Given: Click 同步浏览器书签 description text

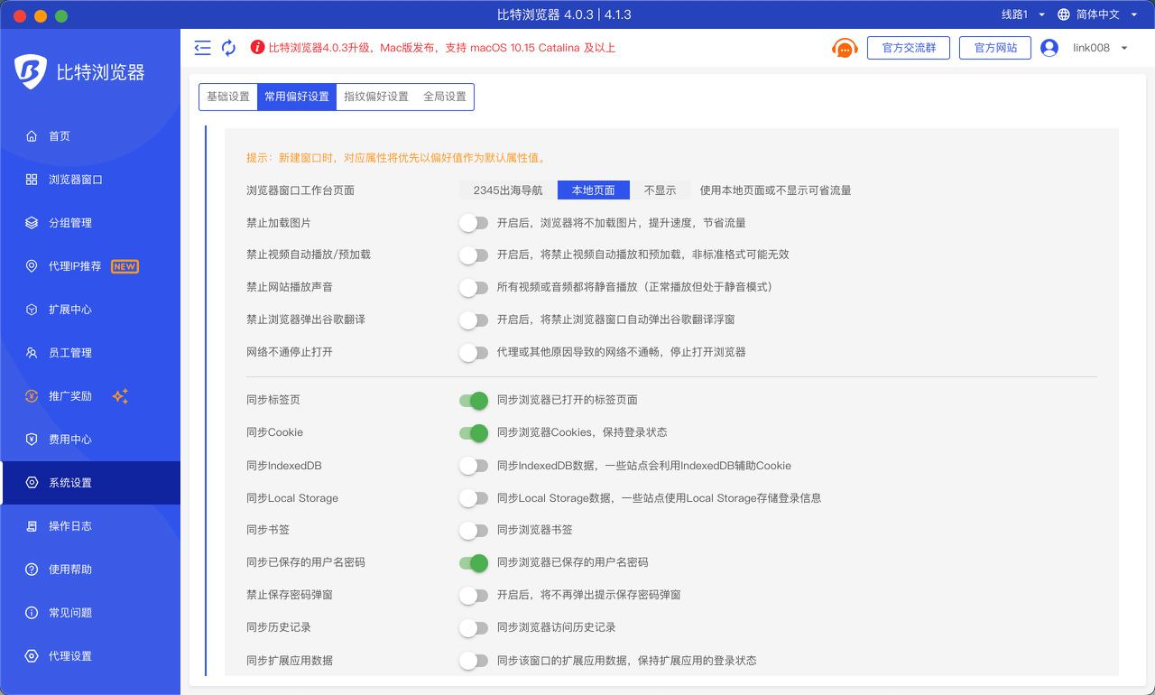Looking at the screenshot, I should pyautogui.click(x=535, y=530).
